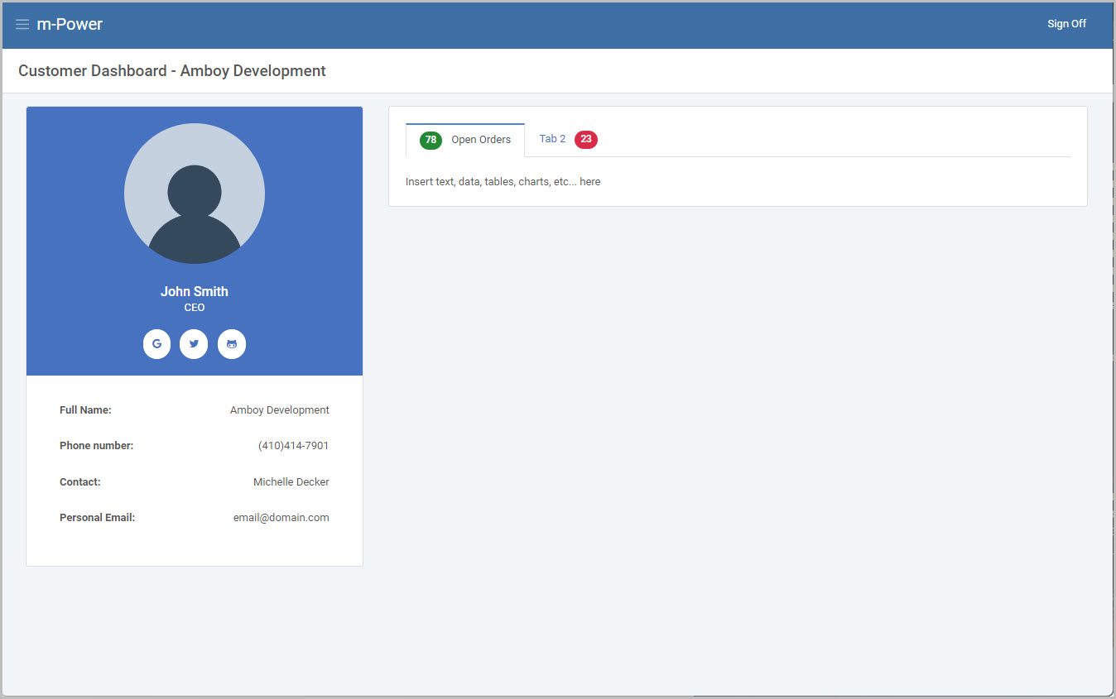The image size is (1116, 699).
Task: Click the phone number (410)414-7901
Action: point(294,446)
